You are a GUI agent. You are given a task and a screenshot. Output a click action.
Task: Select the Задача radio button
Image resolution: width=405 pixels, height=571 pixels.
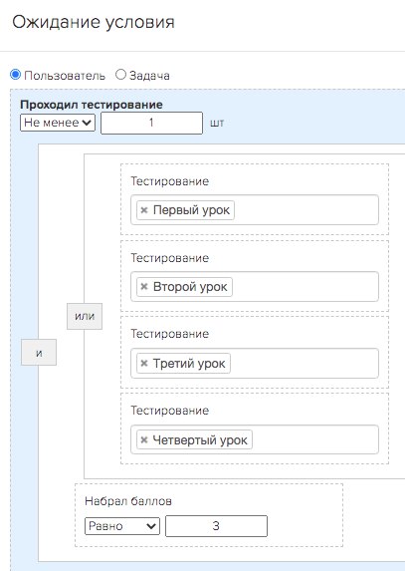click(120, 75)
